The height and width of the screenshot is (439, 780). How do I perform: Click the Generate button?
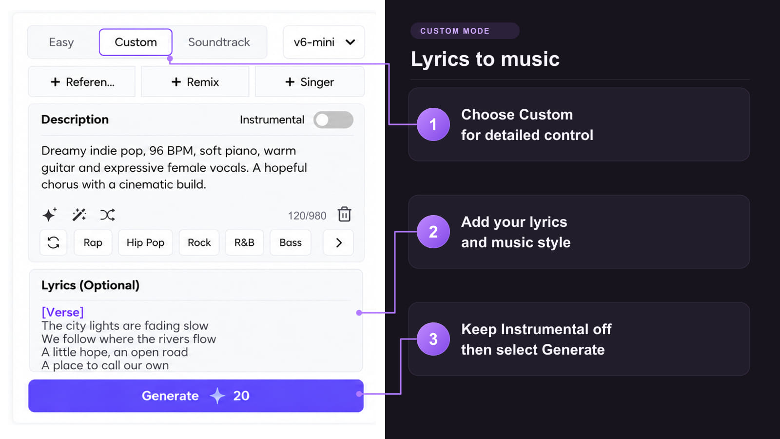click(196, 396)
